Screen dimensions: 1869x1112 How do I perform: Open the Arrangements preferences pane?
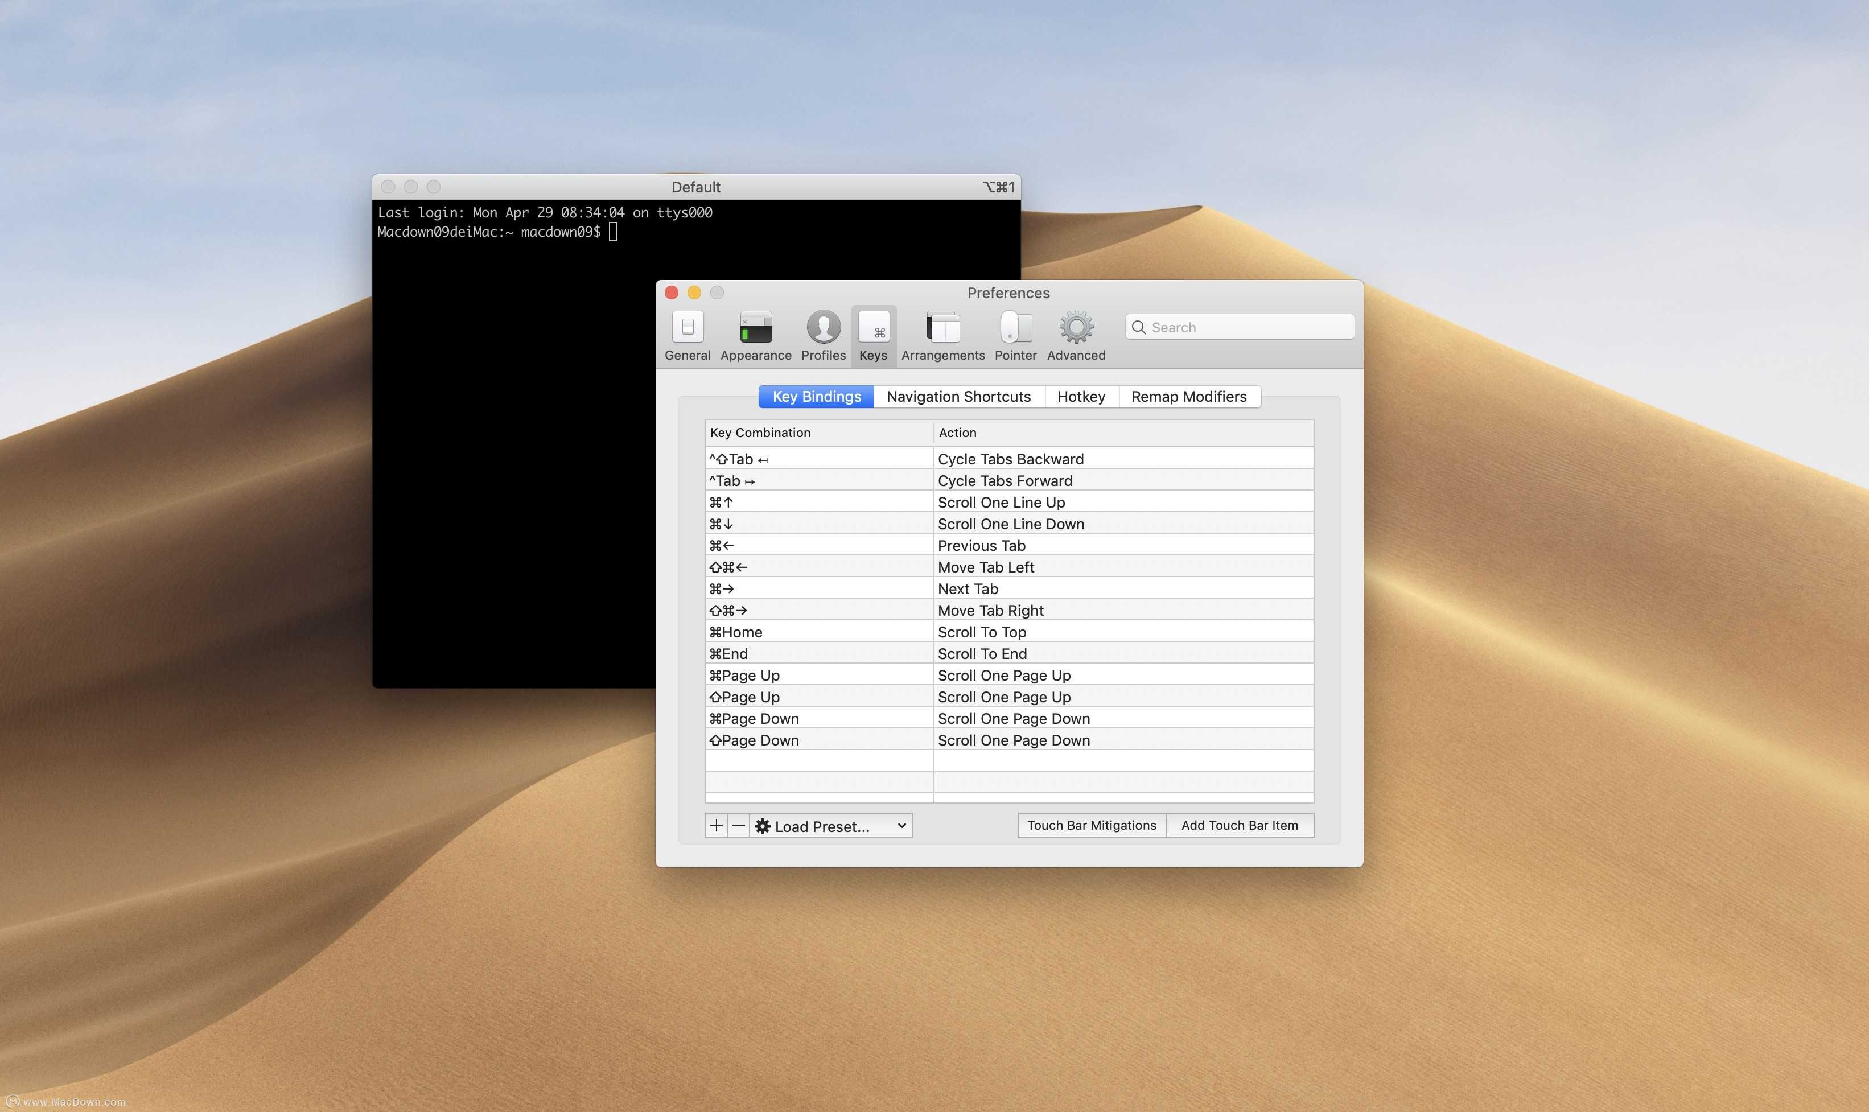click(942, 336)
